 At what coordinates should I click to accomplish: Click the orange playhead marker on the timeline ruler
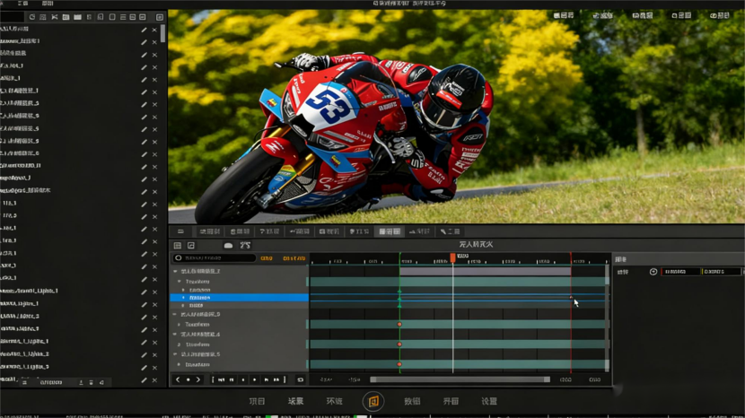(x=452, y=257)
